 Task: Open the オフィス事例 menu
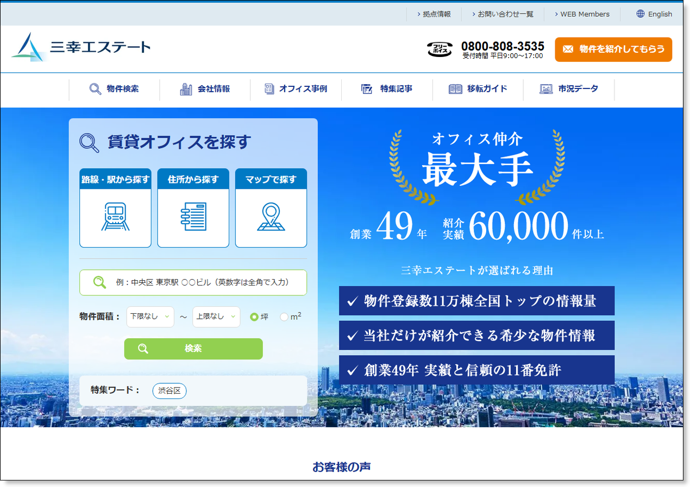coord(296,89)
